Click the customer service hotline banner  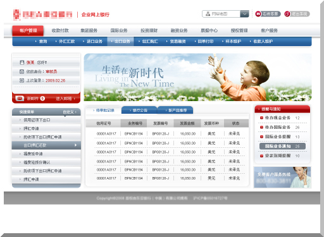(282, 177)
